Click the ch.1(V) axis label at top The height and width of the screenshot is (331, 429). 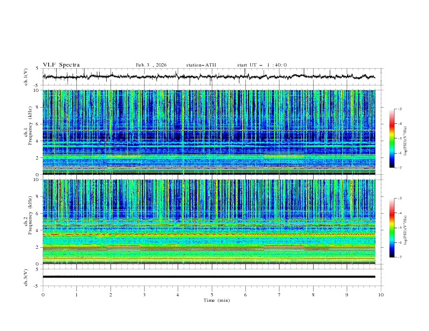(26, 77)
